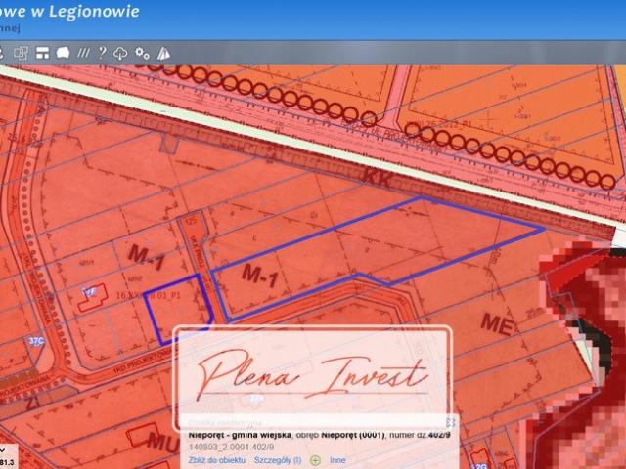
Task: Click the small blue-outlined parcel on the map
Action: click(x=178, y=309)
